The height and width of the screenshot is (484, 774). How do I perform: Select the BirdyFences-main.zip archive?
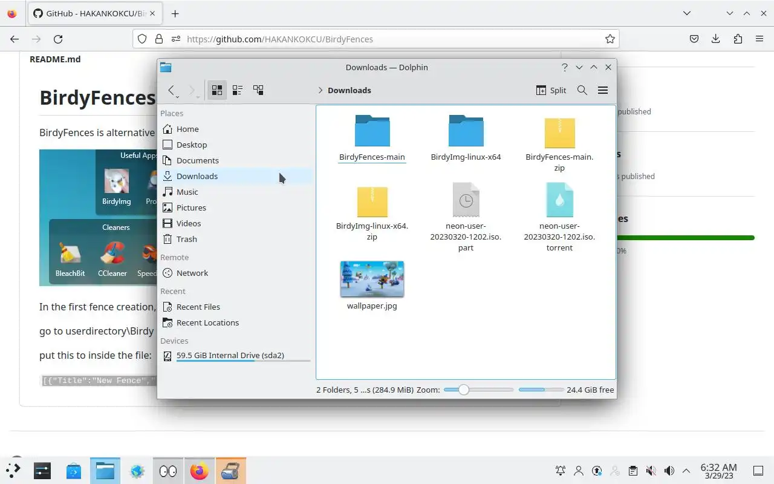pos(559,143)
